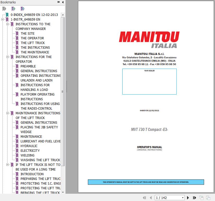The width and height of the screenshot is (215, 201).
Task: Jump to the last page
Action: pyautogui.click(x=194, y=198)
